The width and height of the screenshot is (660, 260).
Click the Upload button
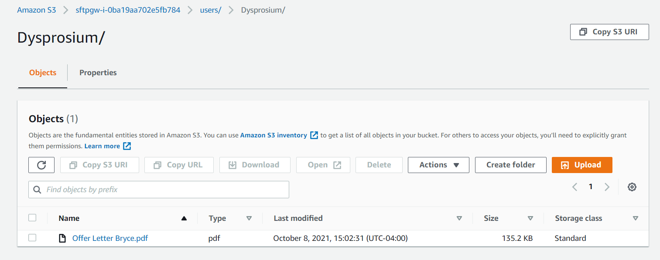tap(582, 165)
